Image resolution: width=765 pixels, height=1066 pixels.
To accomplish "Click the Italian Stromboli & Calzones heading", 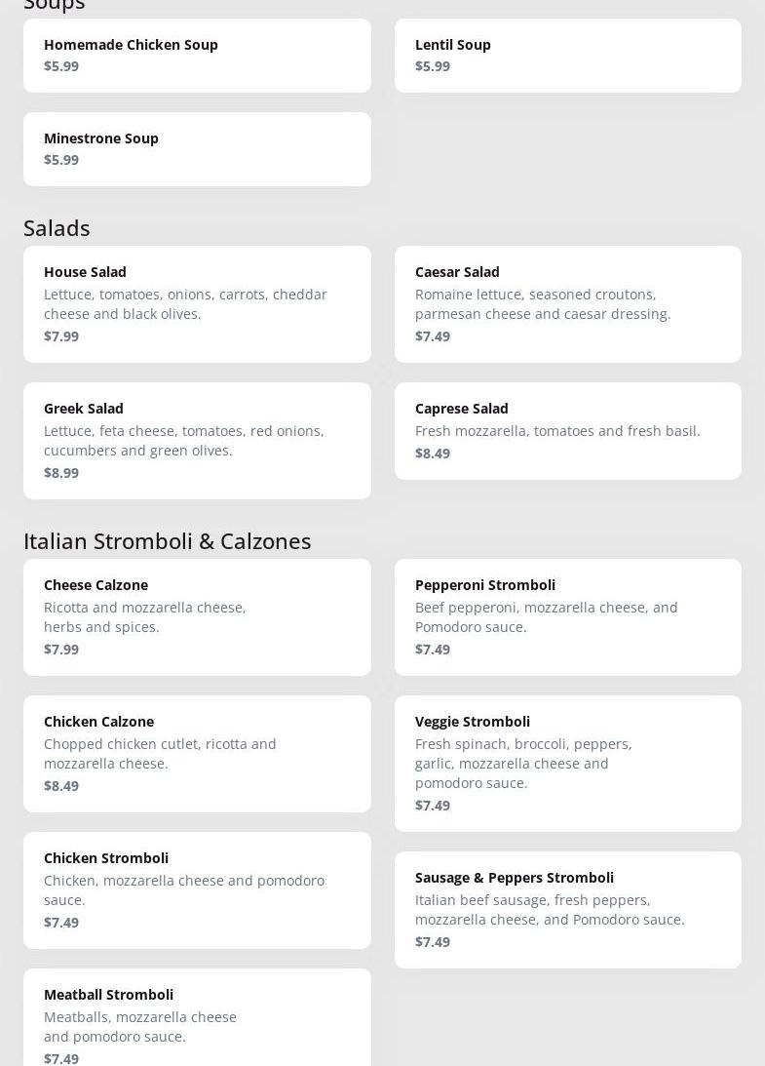I will [168, 541].
